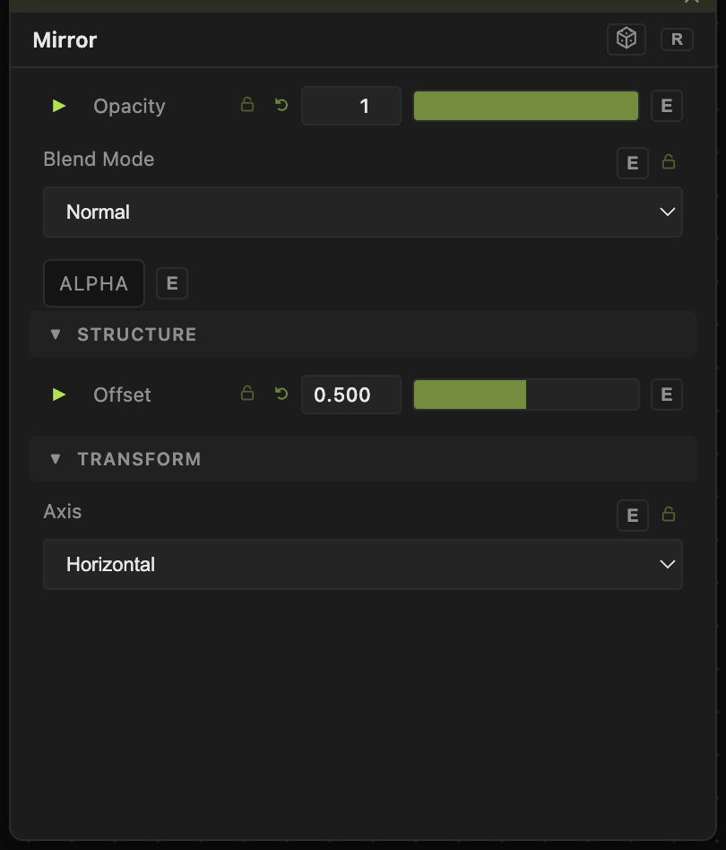726x850 pixels.
Task: Click the Offset slider bar
Action: [x=526, y=395]
